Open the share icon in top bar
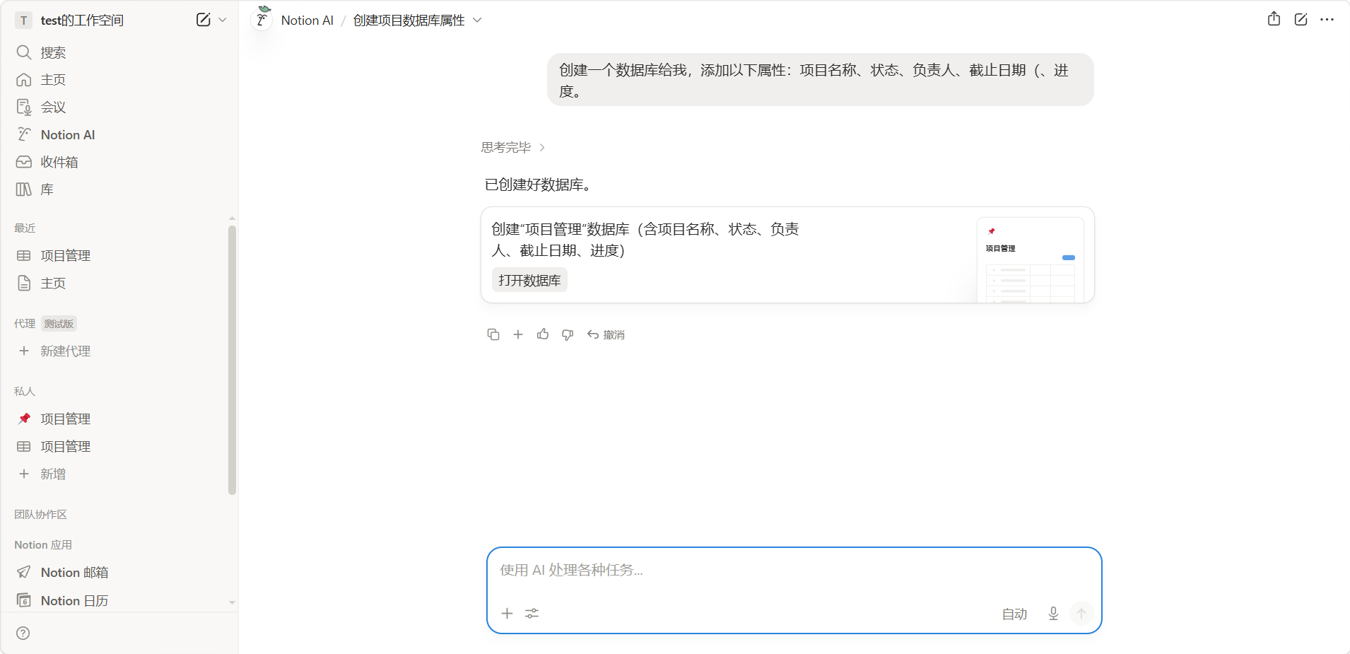Screen dimensions: 1350x654 pos(1274,20)
